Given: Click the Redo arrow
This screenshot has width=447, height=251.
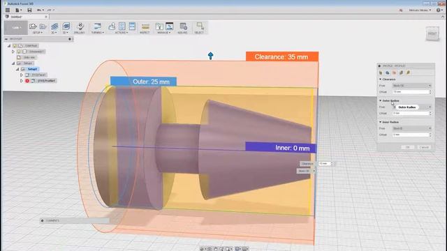Looking at the screenshot, I should pos(49,10).
